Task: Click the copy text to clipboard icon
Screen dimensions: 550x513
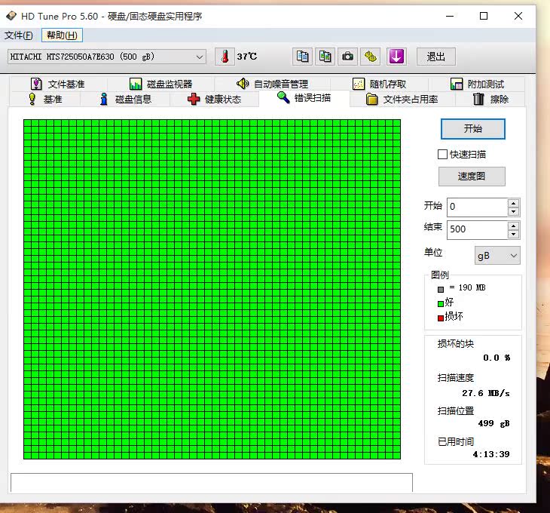Action: click(302, 57)
